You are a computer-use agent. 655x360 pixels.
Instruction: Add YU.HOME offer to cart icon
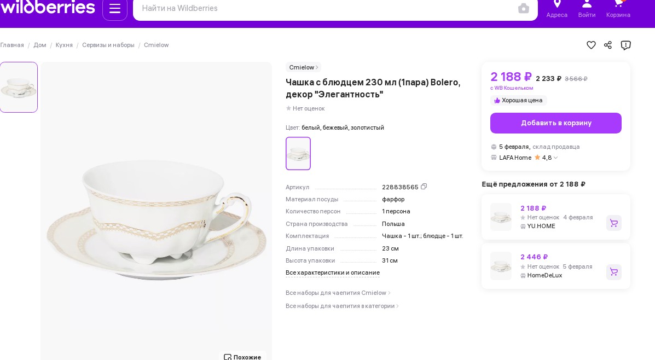[613, 223]
